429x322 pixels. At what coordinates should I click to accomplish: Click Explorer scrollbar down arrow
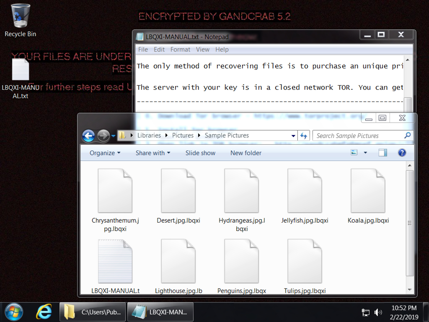(410, 290)
